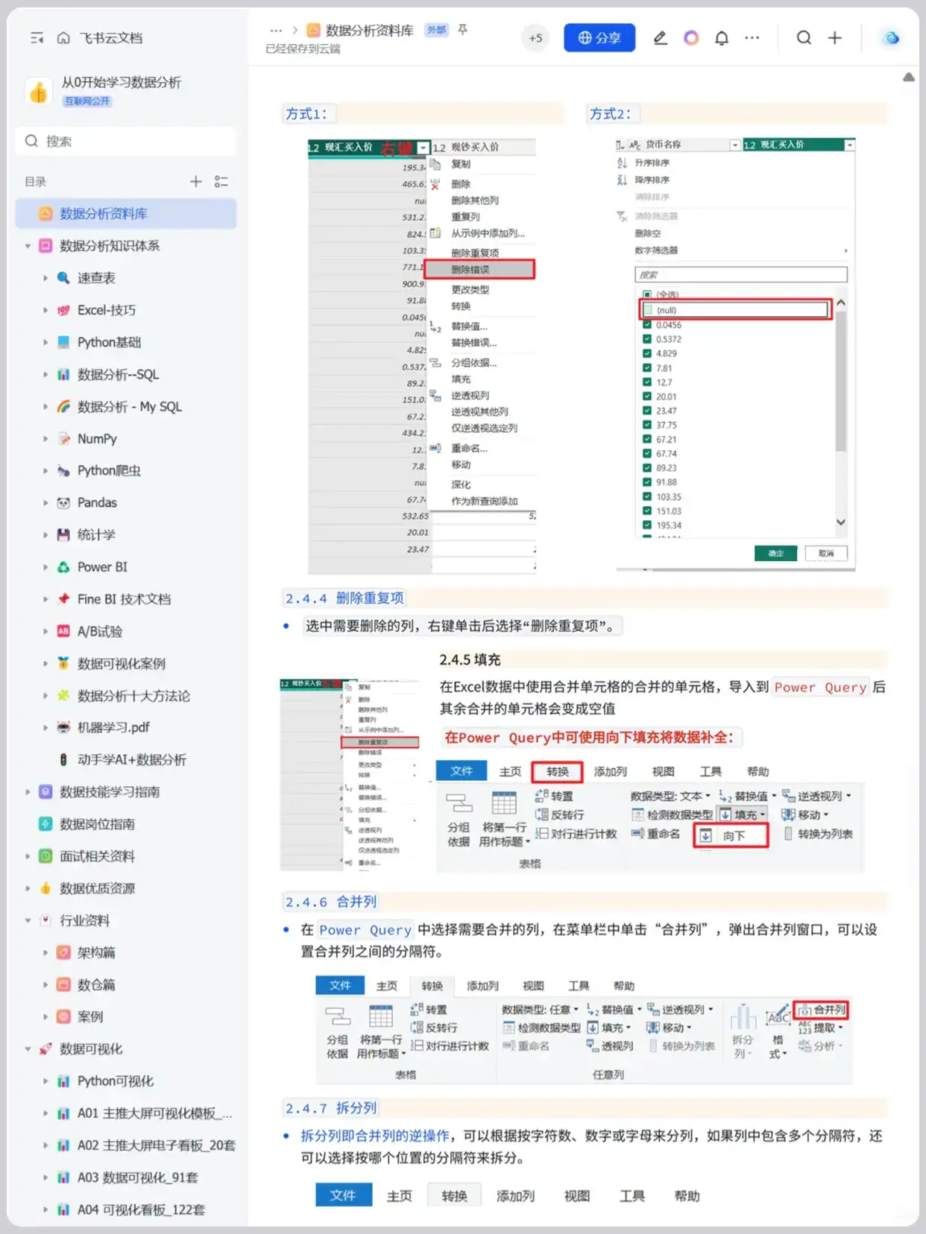Screen dimensions: 926x1234
Task: Expand the 速查表 node
Action: pos(45,278)
